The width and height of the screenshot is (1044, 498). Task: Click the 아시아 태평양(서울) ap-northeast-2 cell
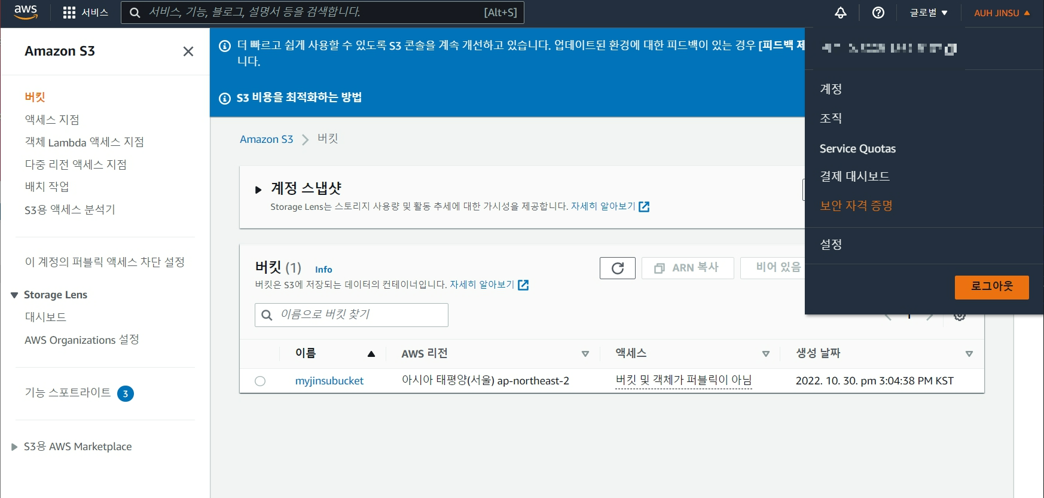486,381
